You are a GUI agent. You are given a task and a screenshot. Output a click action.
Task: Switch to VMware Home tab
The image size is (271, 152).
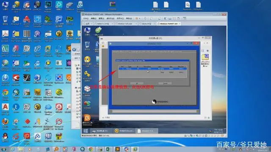(x=87, y=24)
